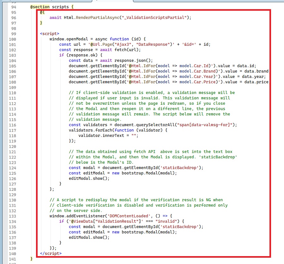
Task: Click "model.Car.Brand" on line 106
Action: pos(197,71)
